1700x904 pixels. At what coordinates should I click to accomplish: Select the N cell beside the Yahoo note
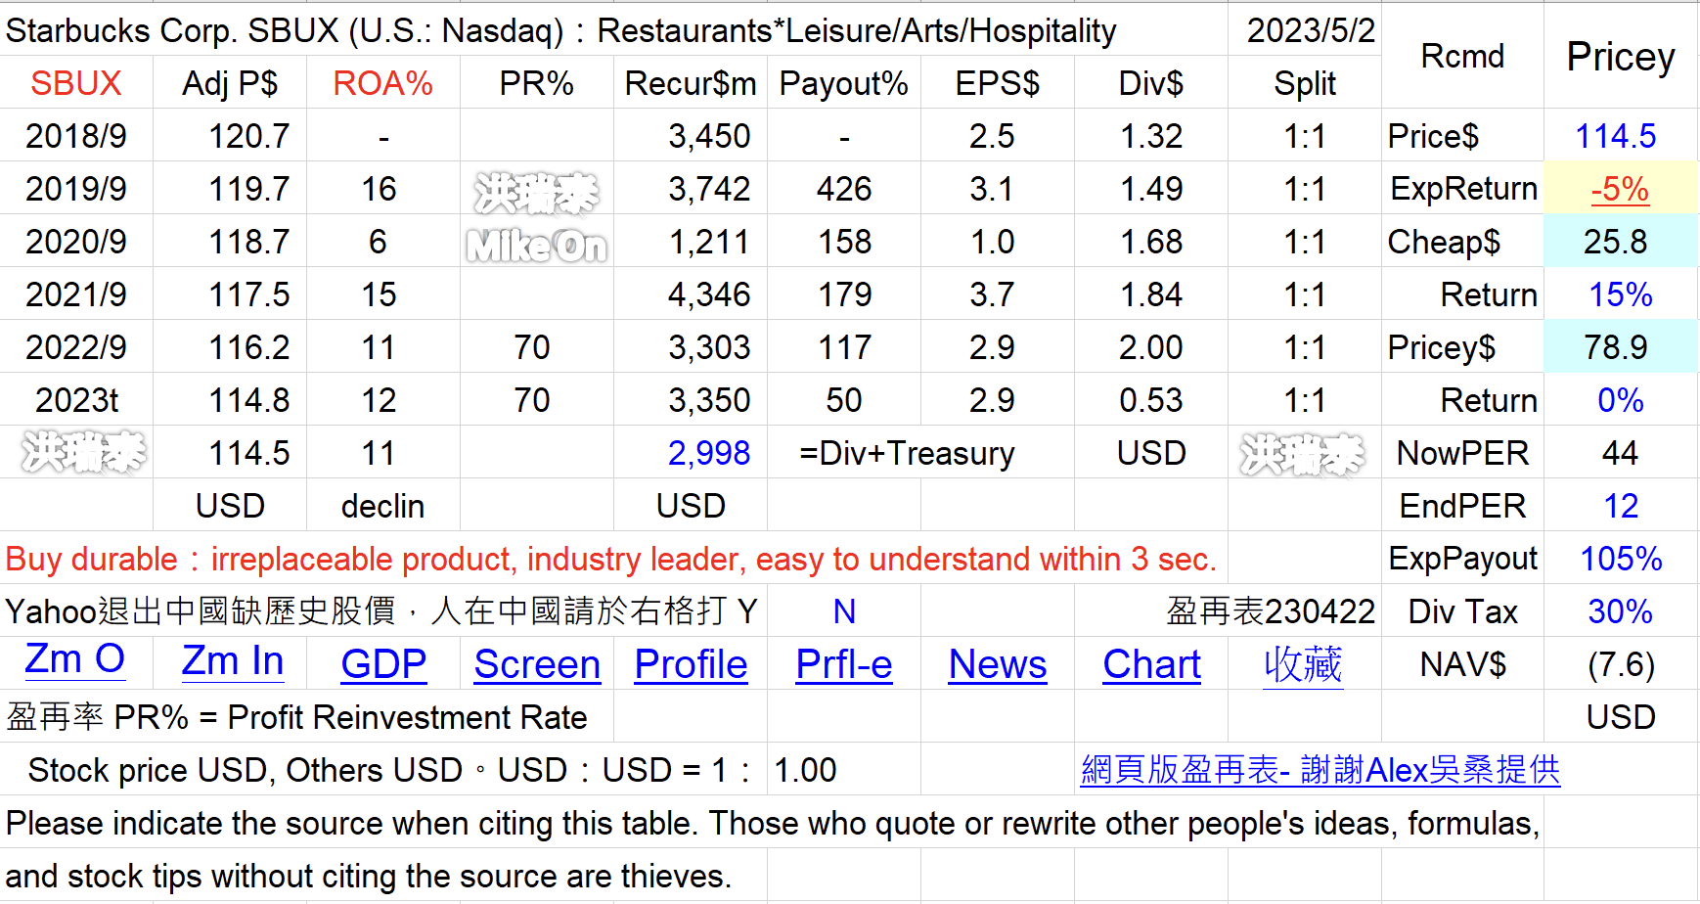point(844,611)
